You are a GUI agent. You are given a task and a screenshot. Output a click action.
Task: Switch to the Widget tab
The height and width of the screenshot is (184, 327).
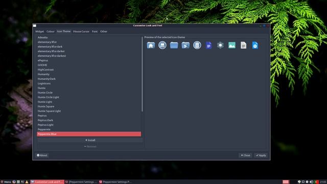point(39,32)
